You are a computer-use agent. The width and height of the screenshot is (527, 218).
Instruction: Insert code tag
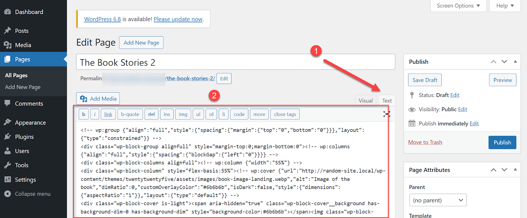[239, 114]
